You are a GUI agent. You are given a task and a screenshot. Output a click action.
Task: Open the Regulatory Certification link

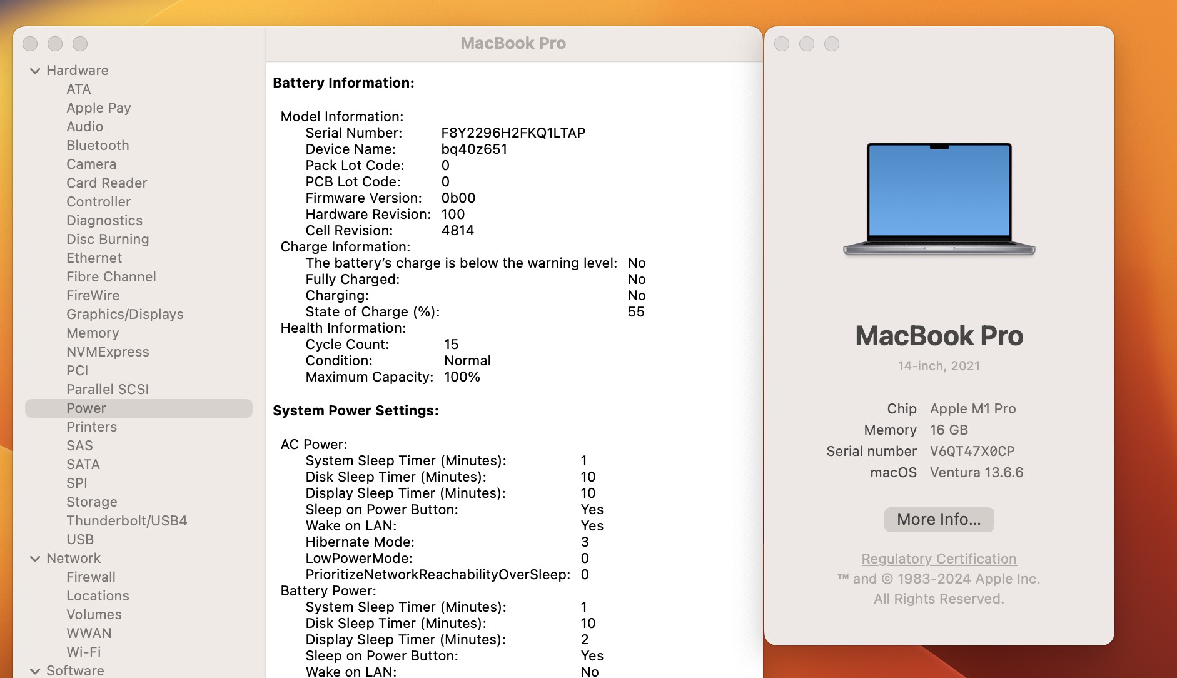(x=939, y=559)
